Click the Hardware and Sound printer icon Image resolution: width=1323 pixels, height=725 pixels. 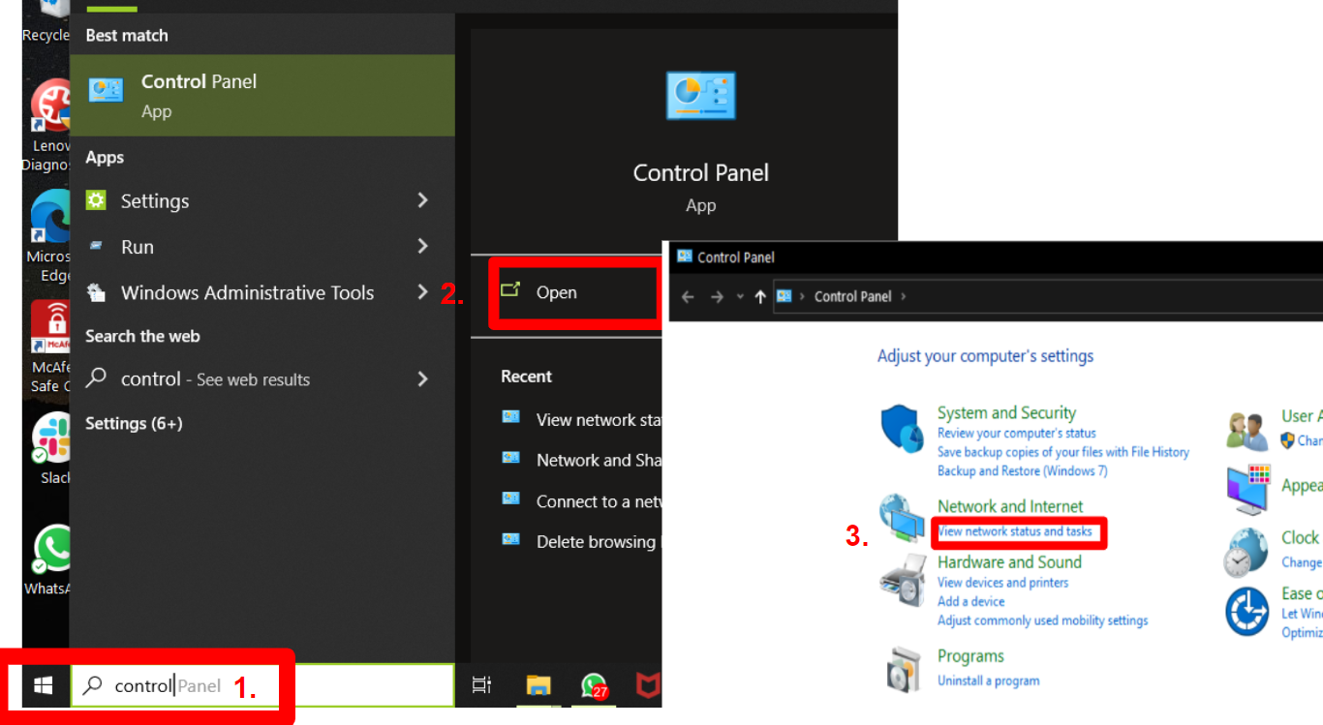click(903, 580)
